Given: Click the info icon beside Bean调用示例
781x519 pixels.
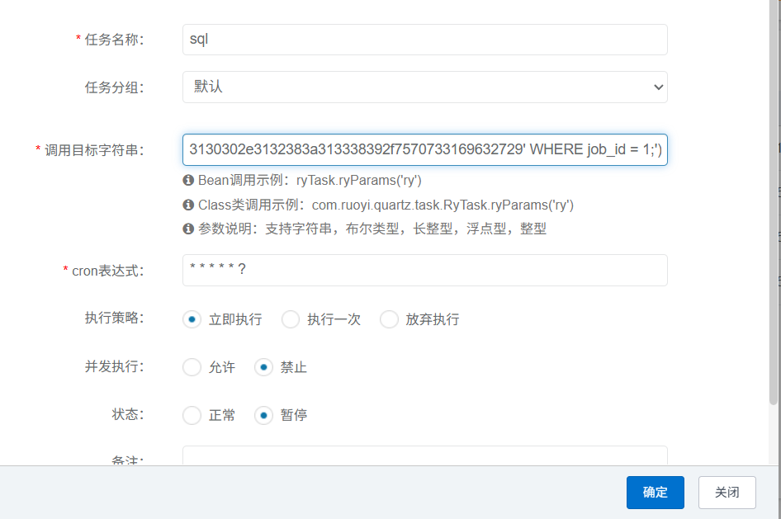Looking at the screenshot, I should (188, 180).
